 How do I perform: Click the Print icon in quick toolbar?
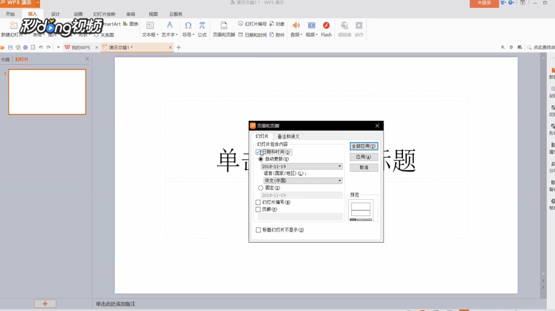pos(25,48)
